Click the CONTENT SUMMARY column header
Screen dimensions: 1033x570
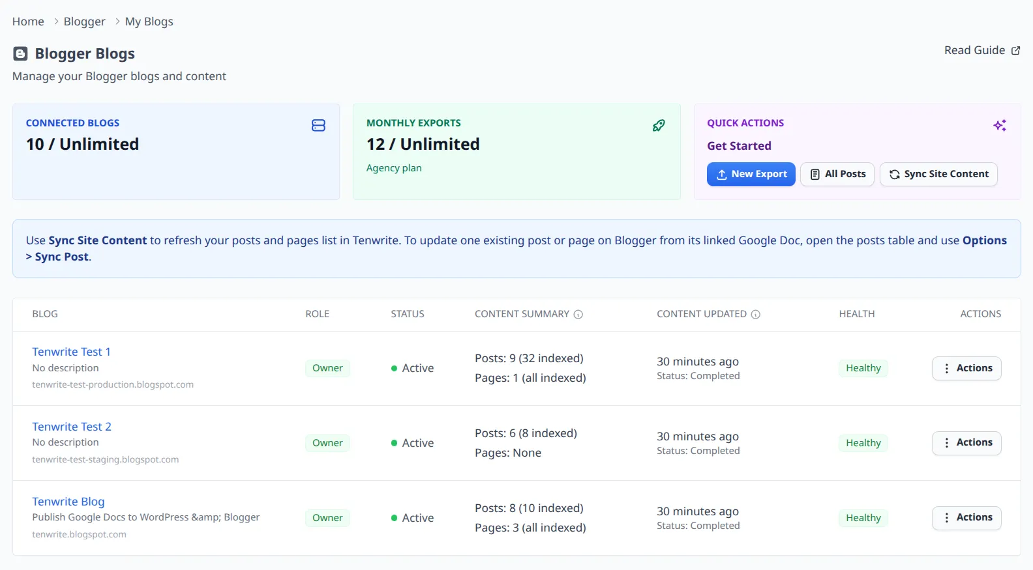click(522, 314)
